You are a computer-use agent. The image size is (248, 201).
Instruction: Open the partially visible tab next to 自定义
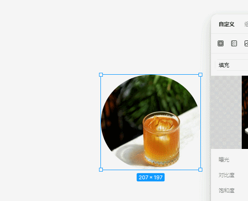[246, 24]
